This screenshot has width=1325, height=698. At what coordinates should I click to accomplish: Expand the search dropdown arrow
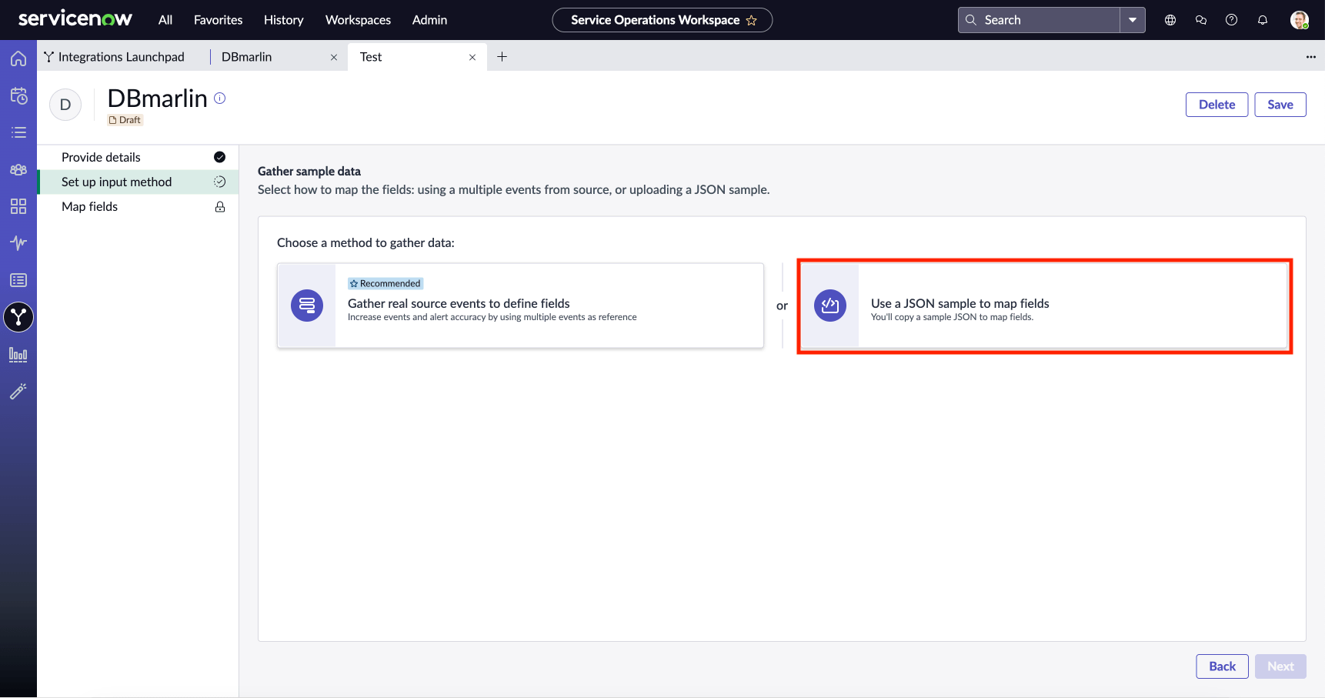[1133, 20]
